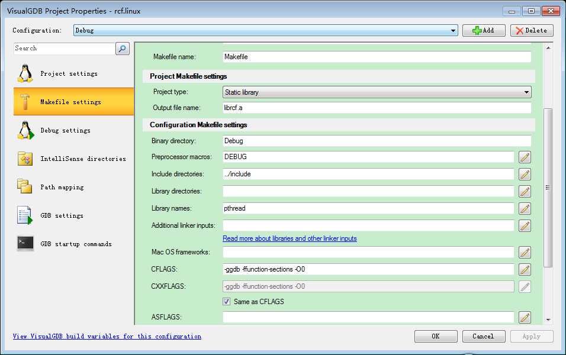Screen dimensions: 566x355
Task: Open Project settings page label
Action: click(69, 73)
